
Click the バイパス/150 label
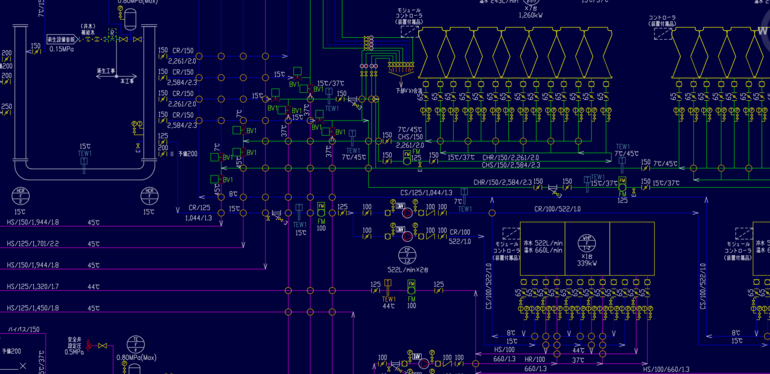[24, 329]
